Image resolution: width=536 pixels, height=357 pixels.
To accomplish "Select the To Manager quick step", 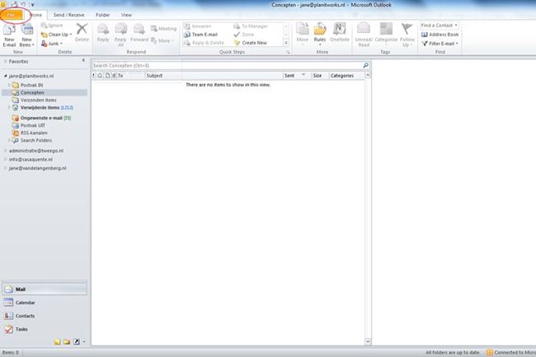I will pos(251,26).
